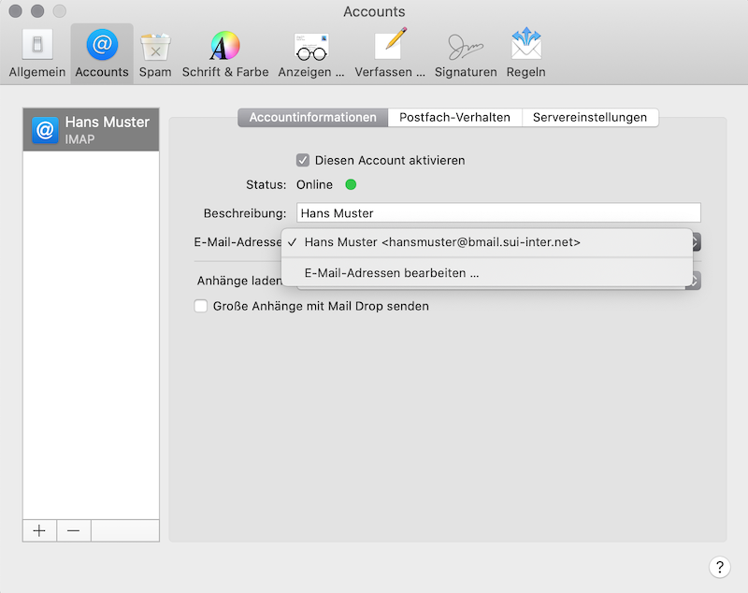Open the Verfassen preferences pane
748x593 pixels.
coord(390,54)
